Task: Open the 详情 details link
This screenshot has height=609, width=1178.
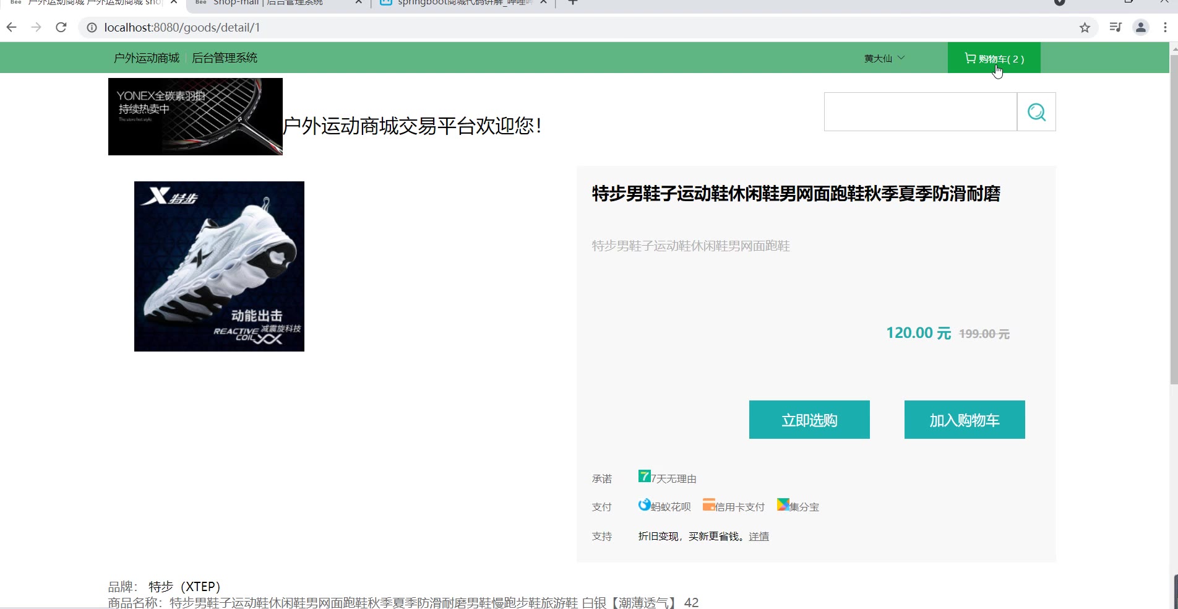Action: coord(759,537)
